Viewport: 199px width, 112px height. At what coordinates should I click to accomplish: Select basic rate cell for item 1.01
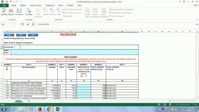(x=84, y=86)
